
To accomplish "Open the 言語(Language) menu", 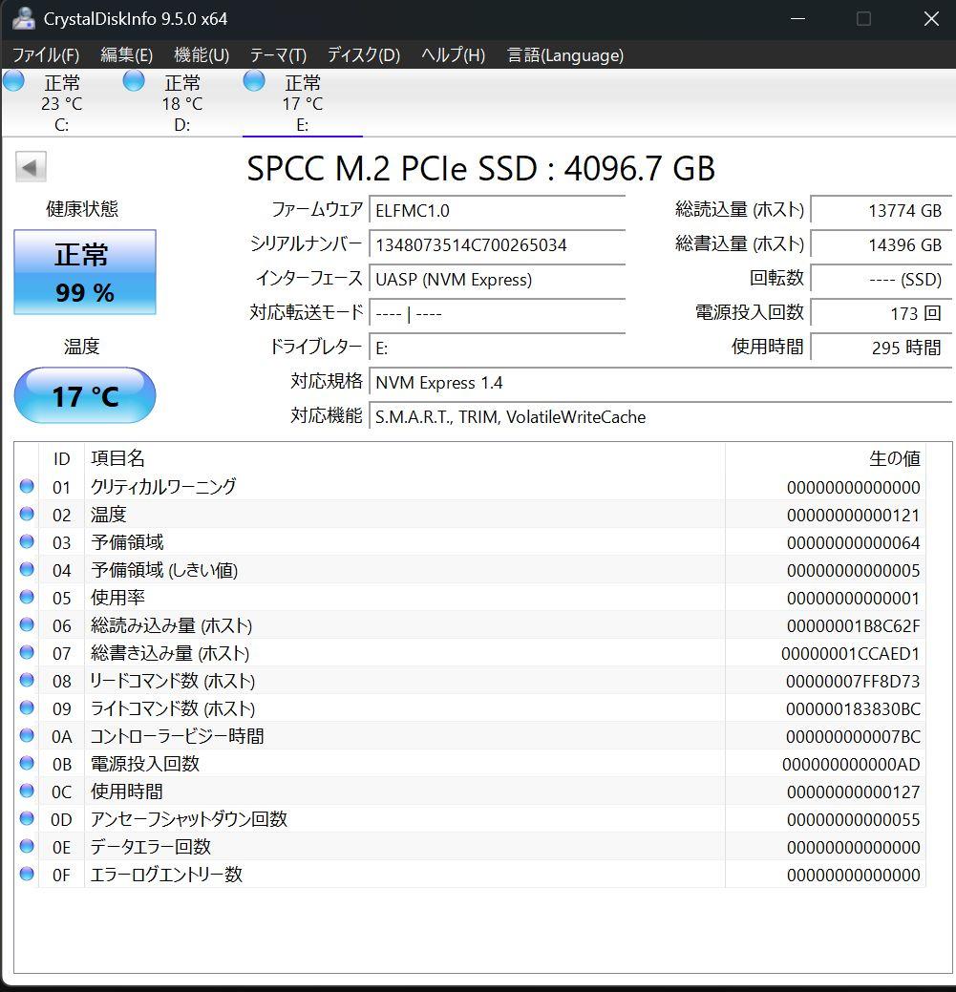I will click(563, 55).
